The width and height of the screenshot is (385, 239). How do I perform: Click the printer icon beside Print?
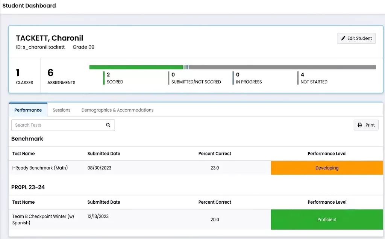pos(360,125)
